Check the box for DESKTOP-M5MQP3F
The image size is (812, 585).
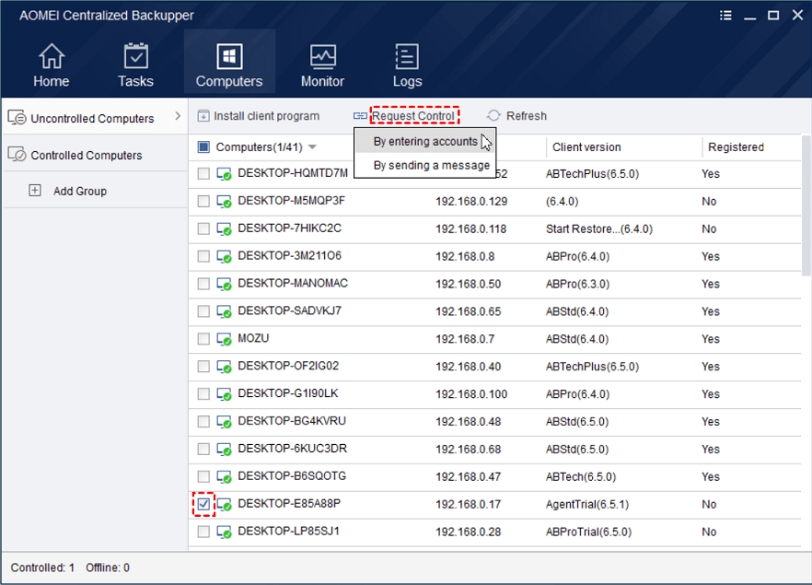pos(203,201)
